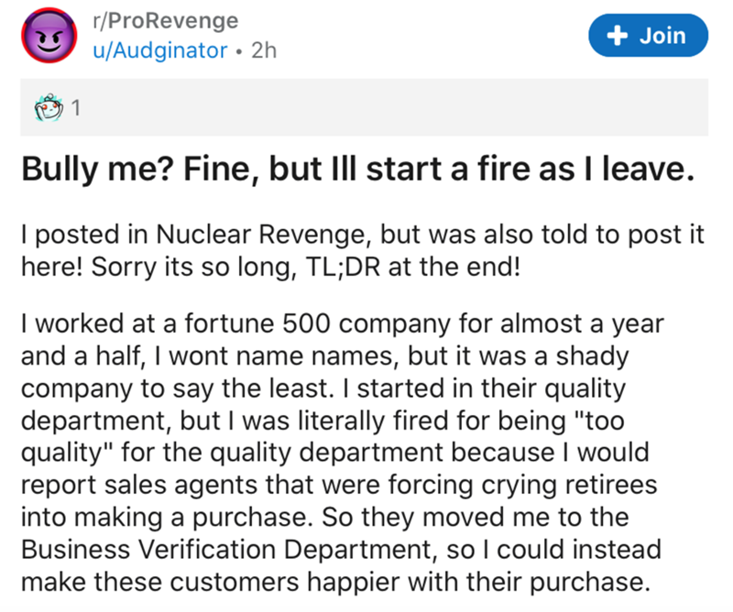Join the ProRevenge community
Image resolution: width=733 pixels, height=612 pixels.
click(x=649, y=36)
